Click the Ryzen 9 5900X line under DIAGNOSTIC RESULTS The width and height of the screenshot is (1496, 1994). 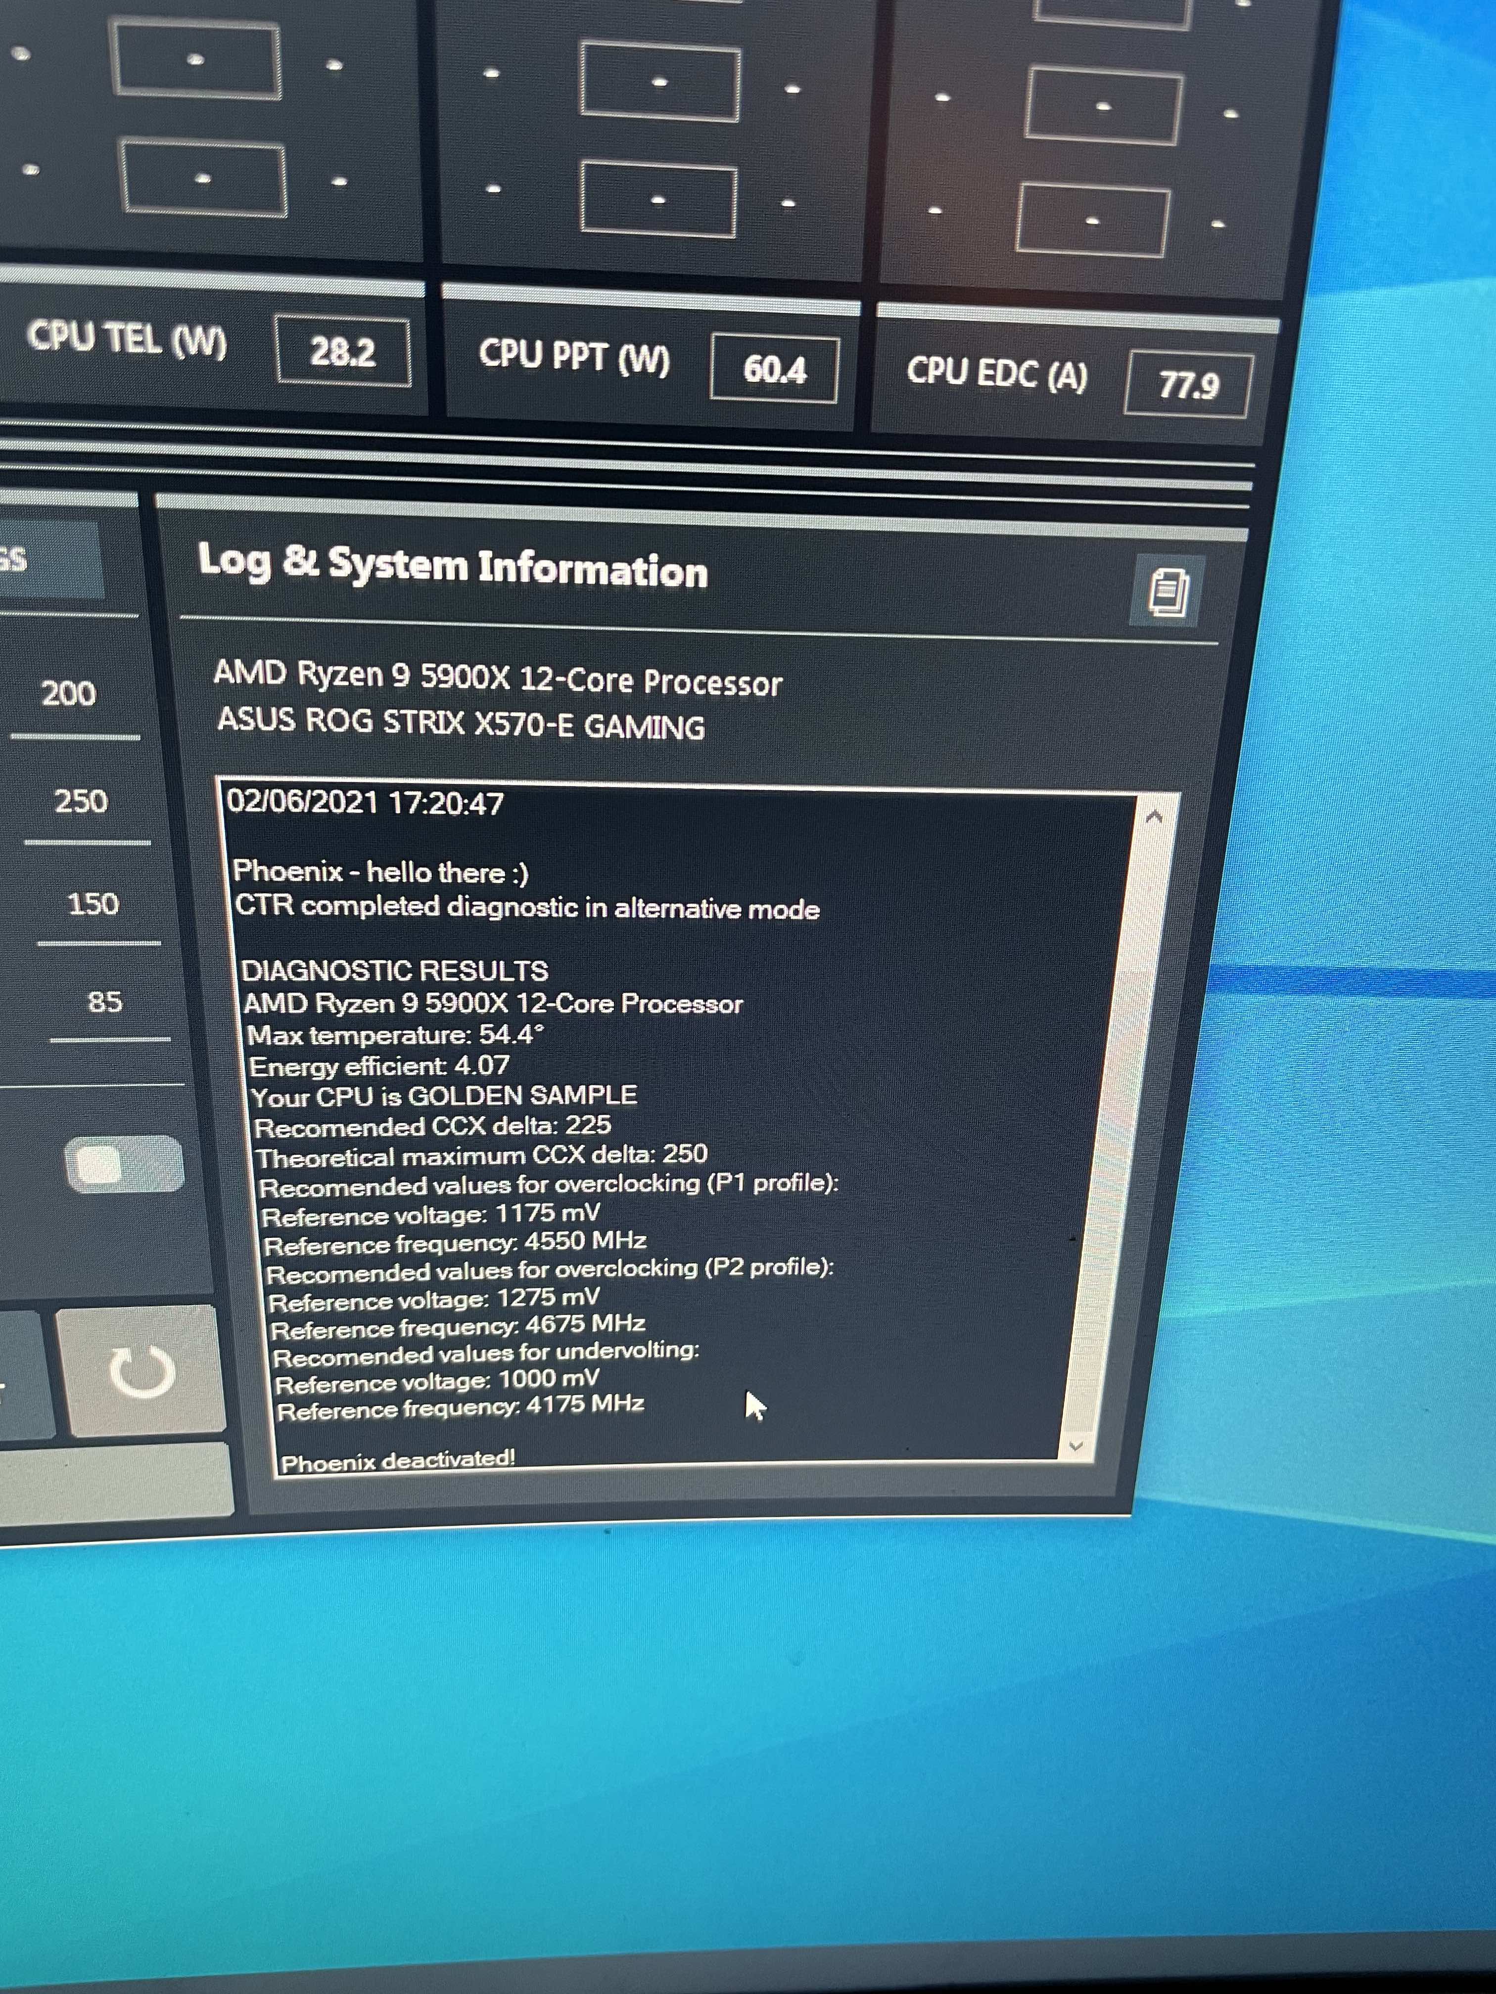pyautogui.click(x=493, y=1004)
